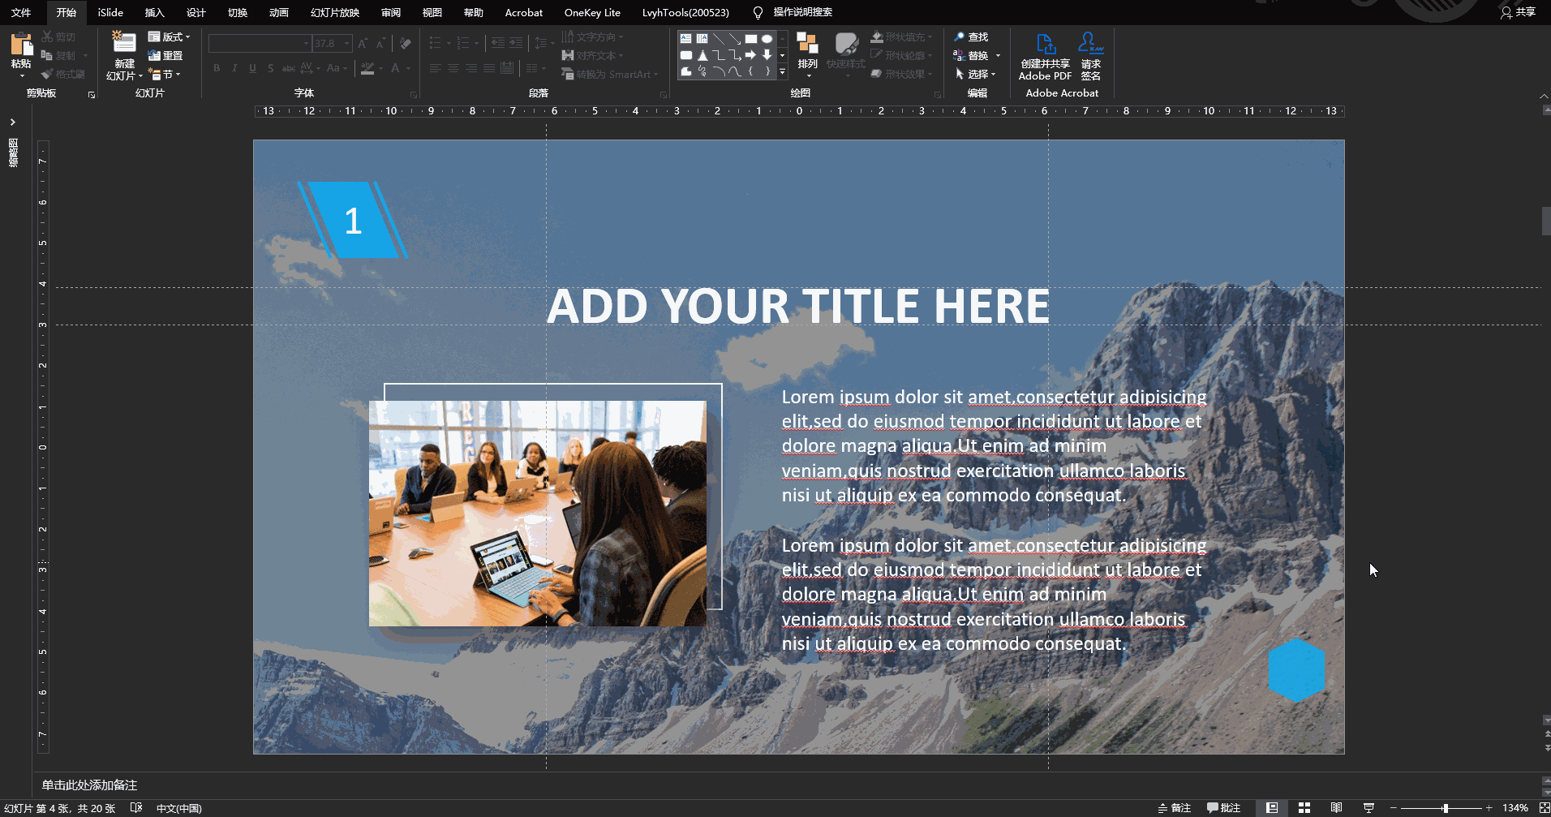The width and height of the screenshot is (1551, 817).
Task: Choose the right block arrow shape
Action: [x=751, y=55]
